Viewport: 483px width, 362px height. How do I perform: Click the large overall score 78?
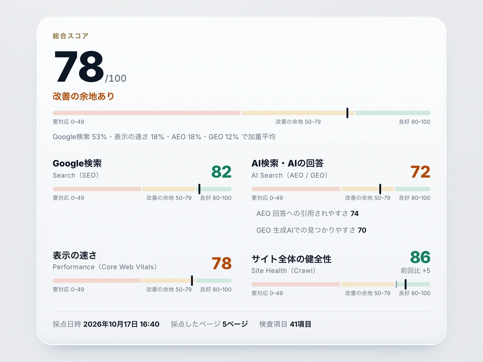tap(79, 67)
